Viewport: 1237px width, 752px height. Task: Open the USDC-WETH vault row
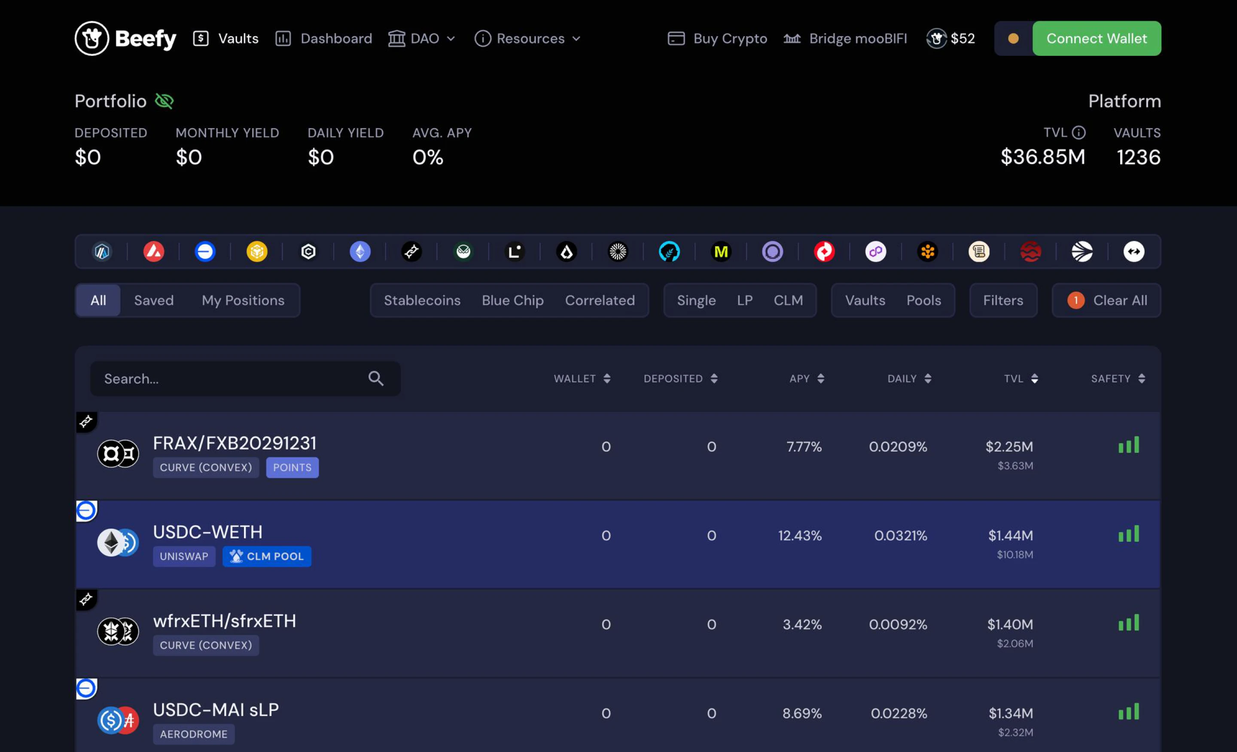618,544
